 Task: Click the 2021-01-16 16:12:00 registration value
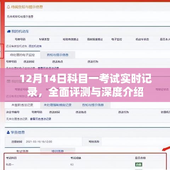click(39, 142)
